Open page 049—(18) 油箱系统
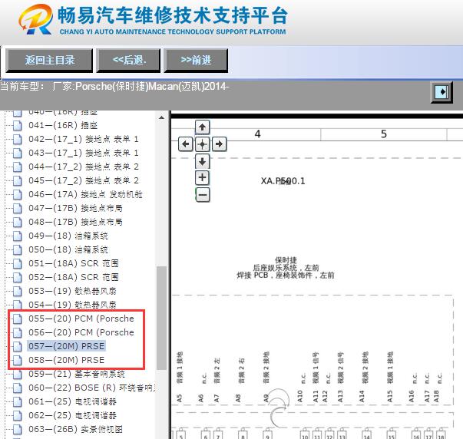 click(68, 236)
